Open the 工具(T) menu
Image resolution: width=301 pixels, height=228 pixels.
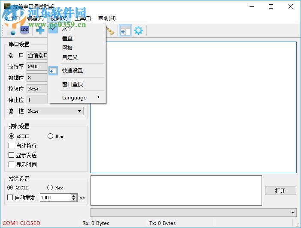coord(83,18)
